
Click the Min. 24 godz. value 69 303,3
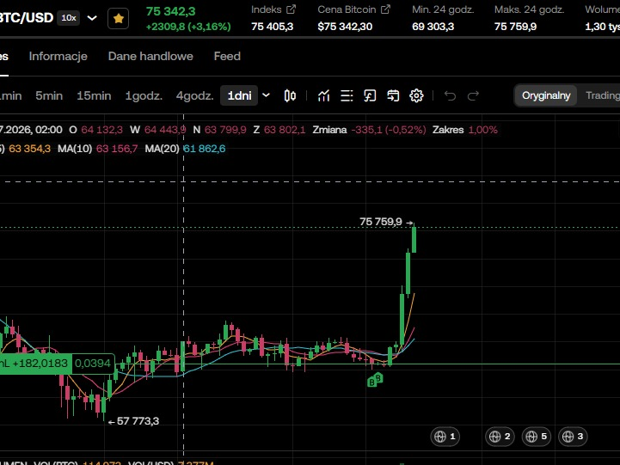click(433, 27)
